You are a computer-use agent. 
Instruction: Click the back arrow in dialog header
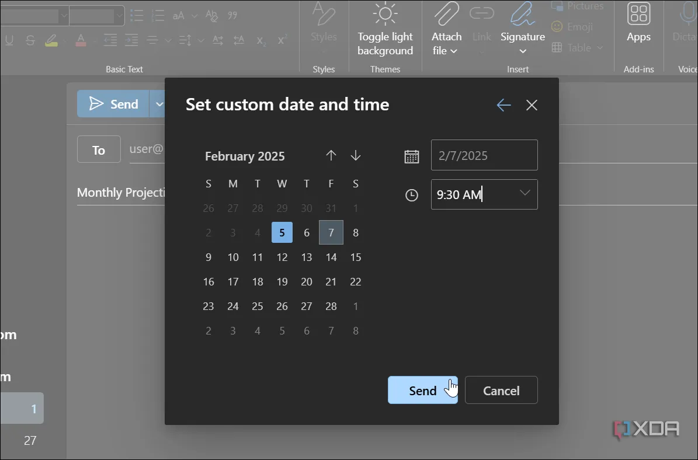(x=503, y=105)
